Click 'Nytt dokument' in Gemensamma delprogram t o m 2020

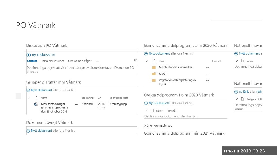159,53
